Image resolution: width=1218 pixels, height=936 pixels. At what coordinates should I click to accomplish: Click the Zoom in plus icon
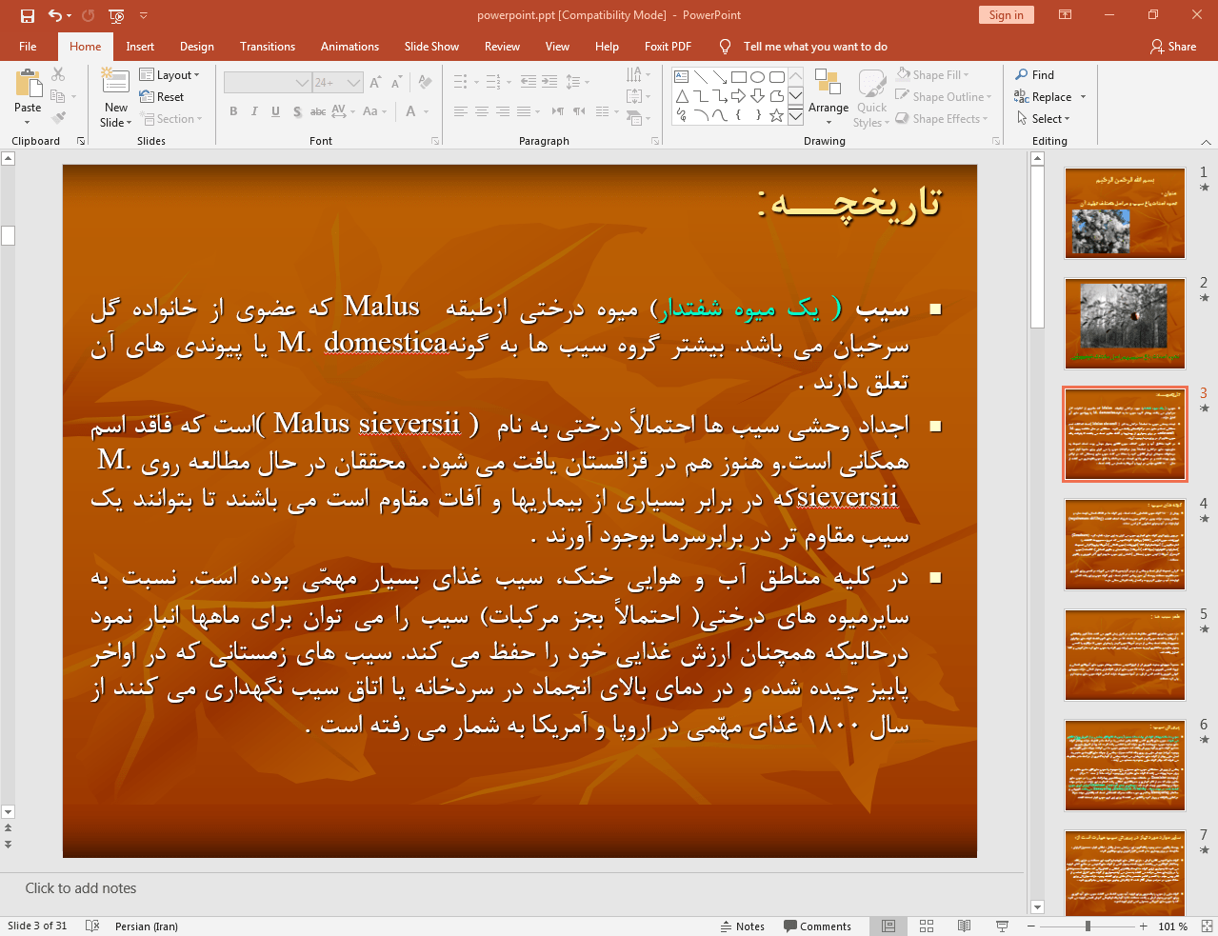(x=1143, y=926)
